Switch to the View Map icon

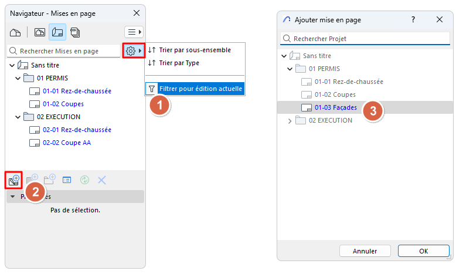click(x=39, y=32)
